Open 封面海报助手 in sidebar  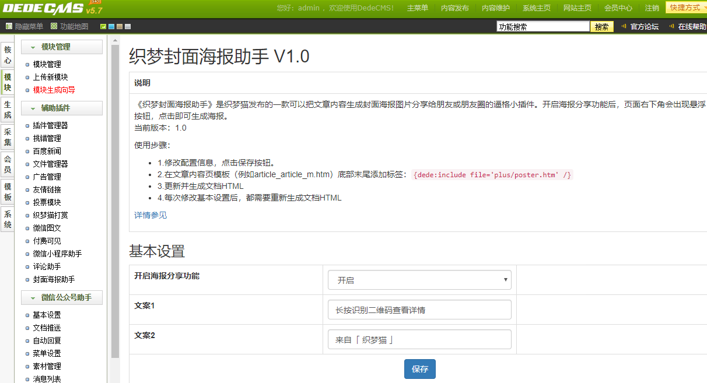pos(54,279)
